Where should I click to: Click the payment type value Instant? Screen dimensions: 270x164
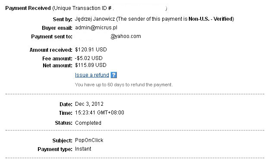pos(83,149)
